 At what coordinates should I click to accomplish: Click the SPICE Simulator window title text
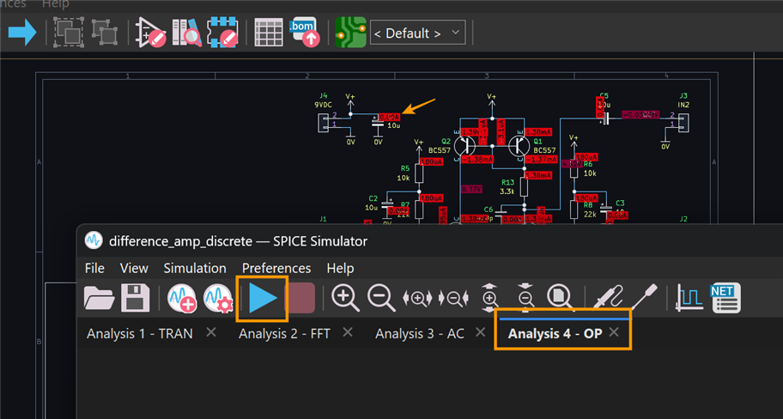(238, 241)
